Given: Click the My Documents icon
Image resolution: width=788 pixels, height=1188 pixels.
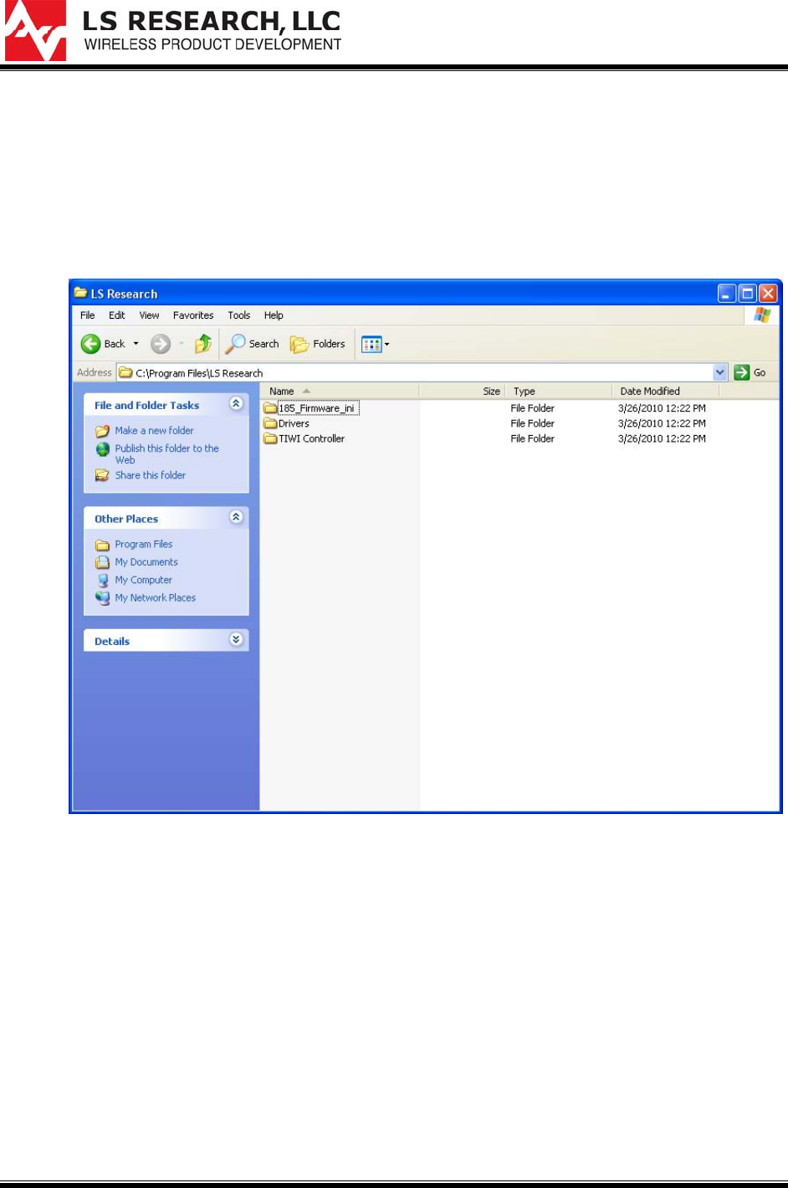Looking at the screenshot, I should point(102,562).
